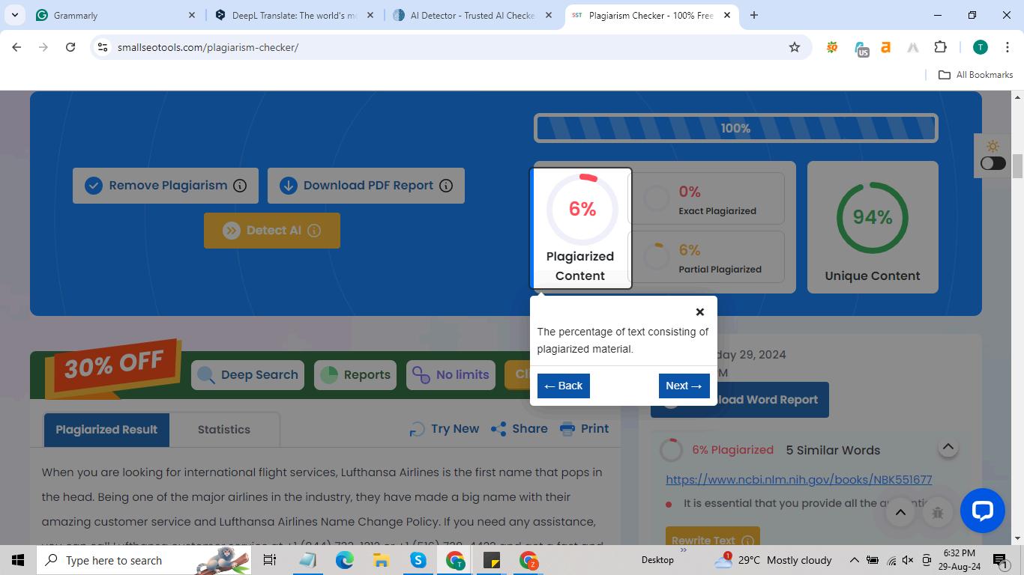Open the US-badged extension icon
The image size is (1024, 575).
point(861,49)
